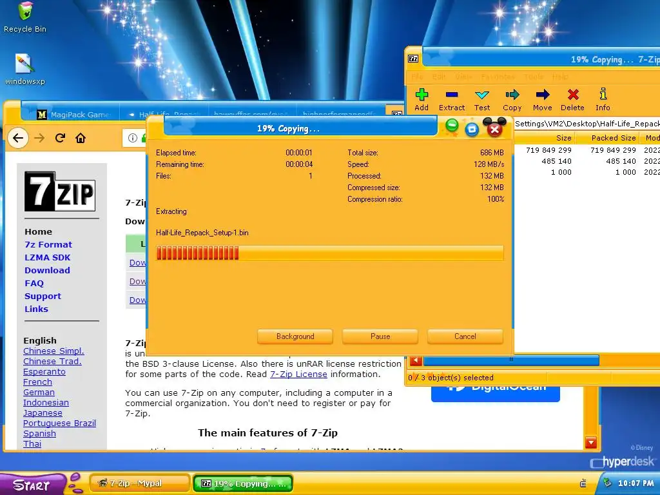Click the copy progress bar
660x495 pixels.
point(329,253)
